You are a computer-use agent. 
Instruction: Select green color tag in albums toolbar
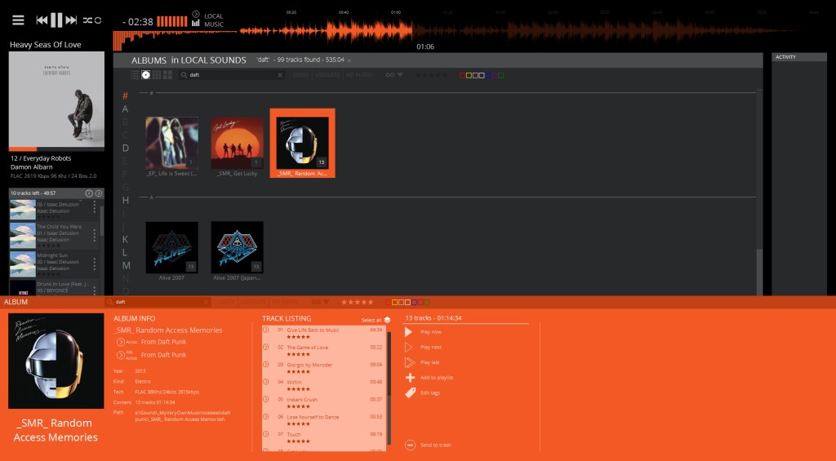tap(500, 75)
